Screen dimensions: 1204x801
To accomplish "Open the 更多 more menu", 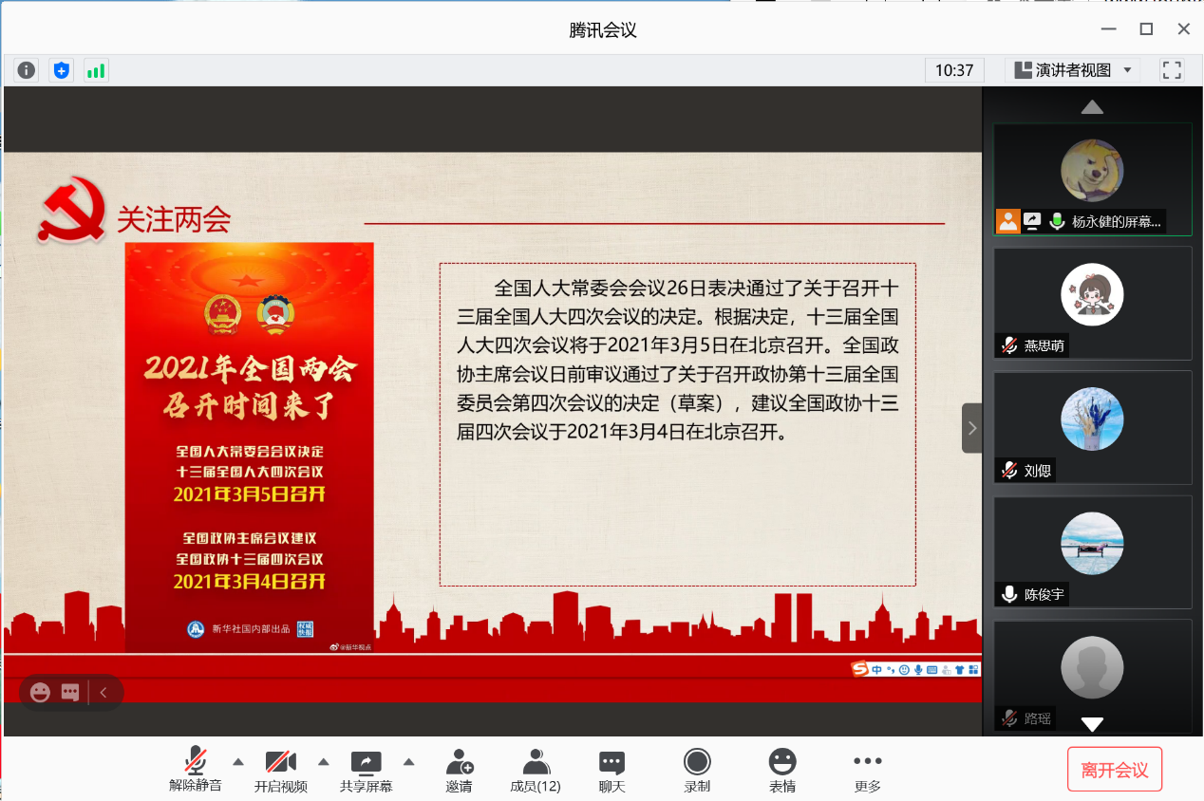I will (867, 770).
